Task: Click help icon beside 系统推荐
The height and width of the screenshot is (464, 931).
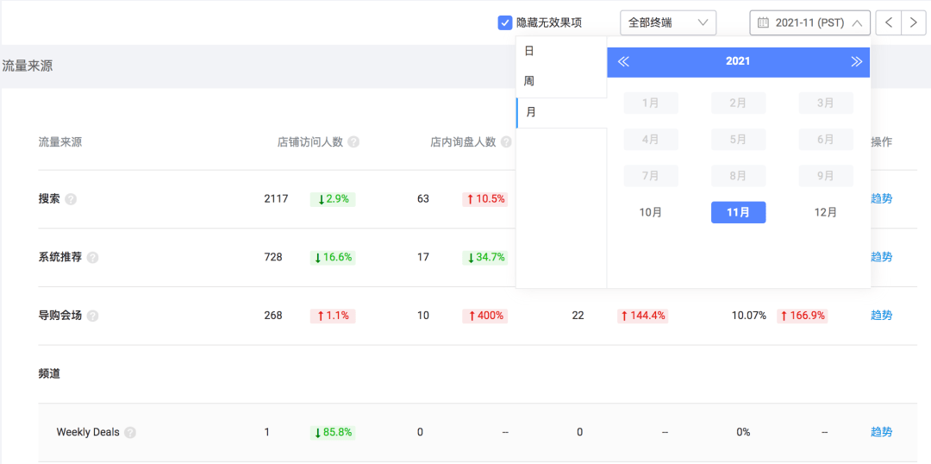Action: 92,258
